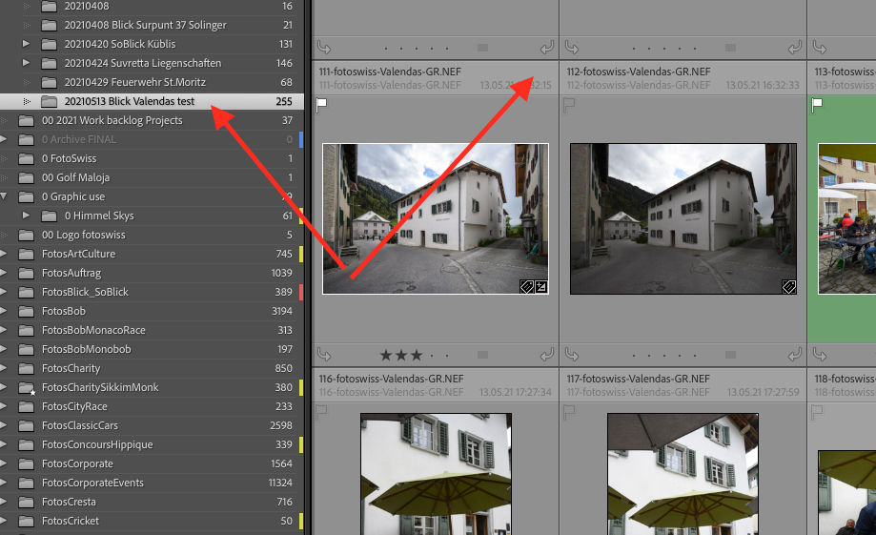The height and width of the screenshot is (535, 876).
Task: Click capture time 13.05.21 17:27:34
Action: [x=515, y=393]
